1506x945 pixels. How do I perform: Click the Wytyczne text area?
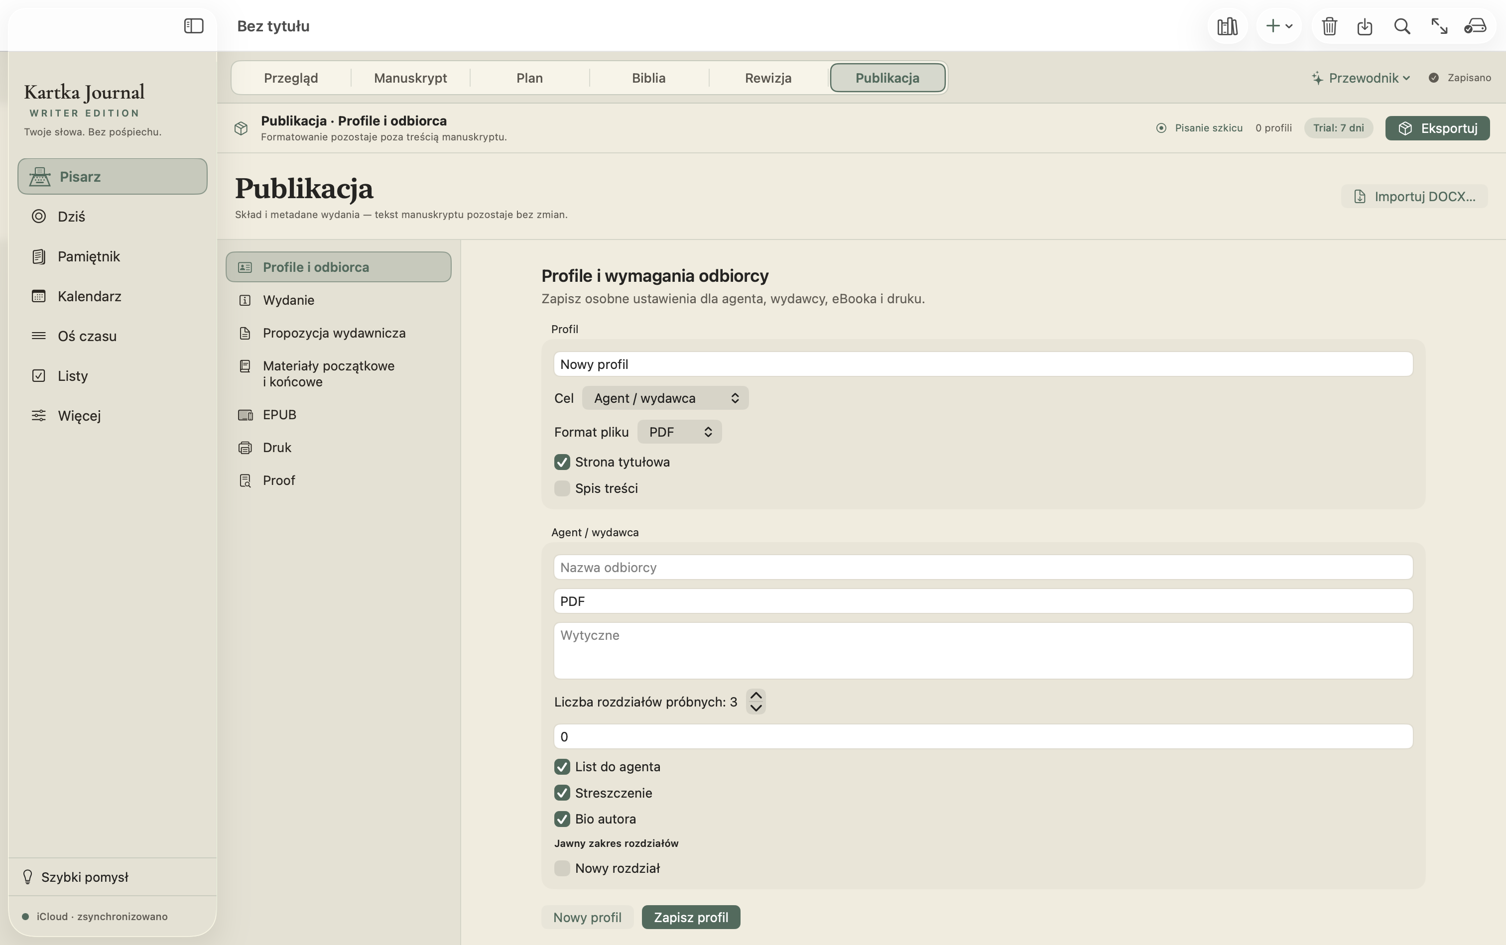pyautogui.click(x=983, y=651)
